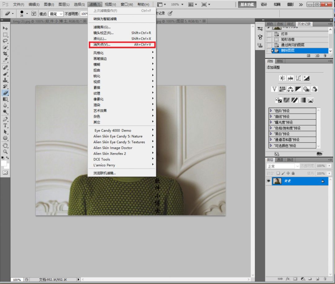The width and height of the screenshot is (335, 284).
Task: Click the delete layer trash icon
Action: coord(325,279)
